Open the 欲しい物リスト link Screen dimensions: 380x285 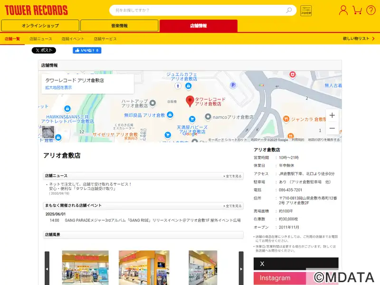[359, 38]
